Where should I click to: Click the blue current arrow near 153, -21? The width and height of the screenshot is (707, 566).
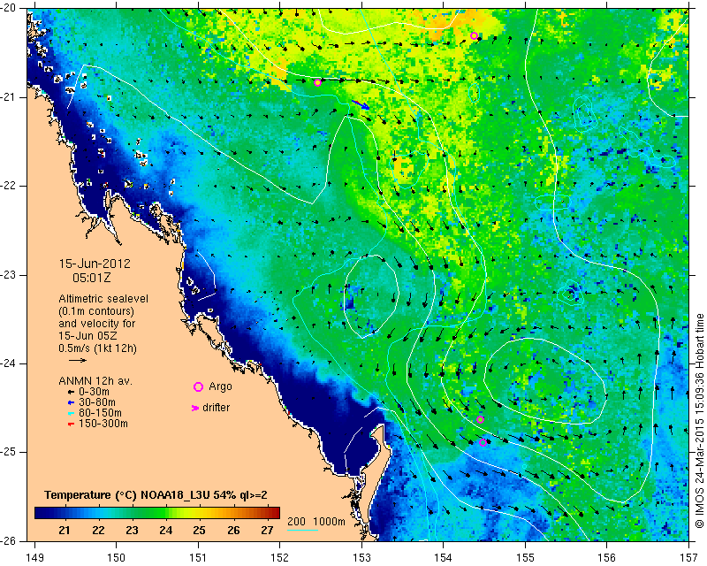pos(361,104)
